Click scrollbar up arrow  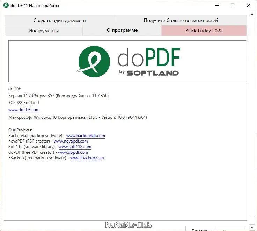click(252, 14)
